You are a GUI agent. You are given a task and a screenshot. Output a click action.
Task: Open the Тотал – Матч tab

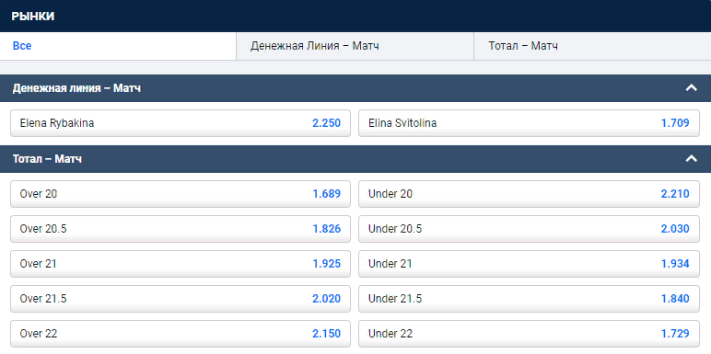coord(592,46)
